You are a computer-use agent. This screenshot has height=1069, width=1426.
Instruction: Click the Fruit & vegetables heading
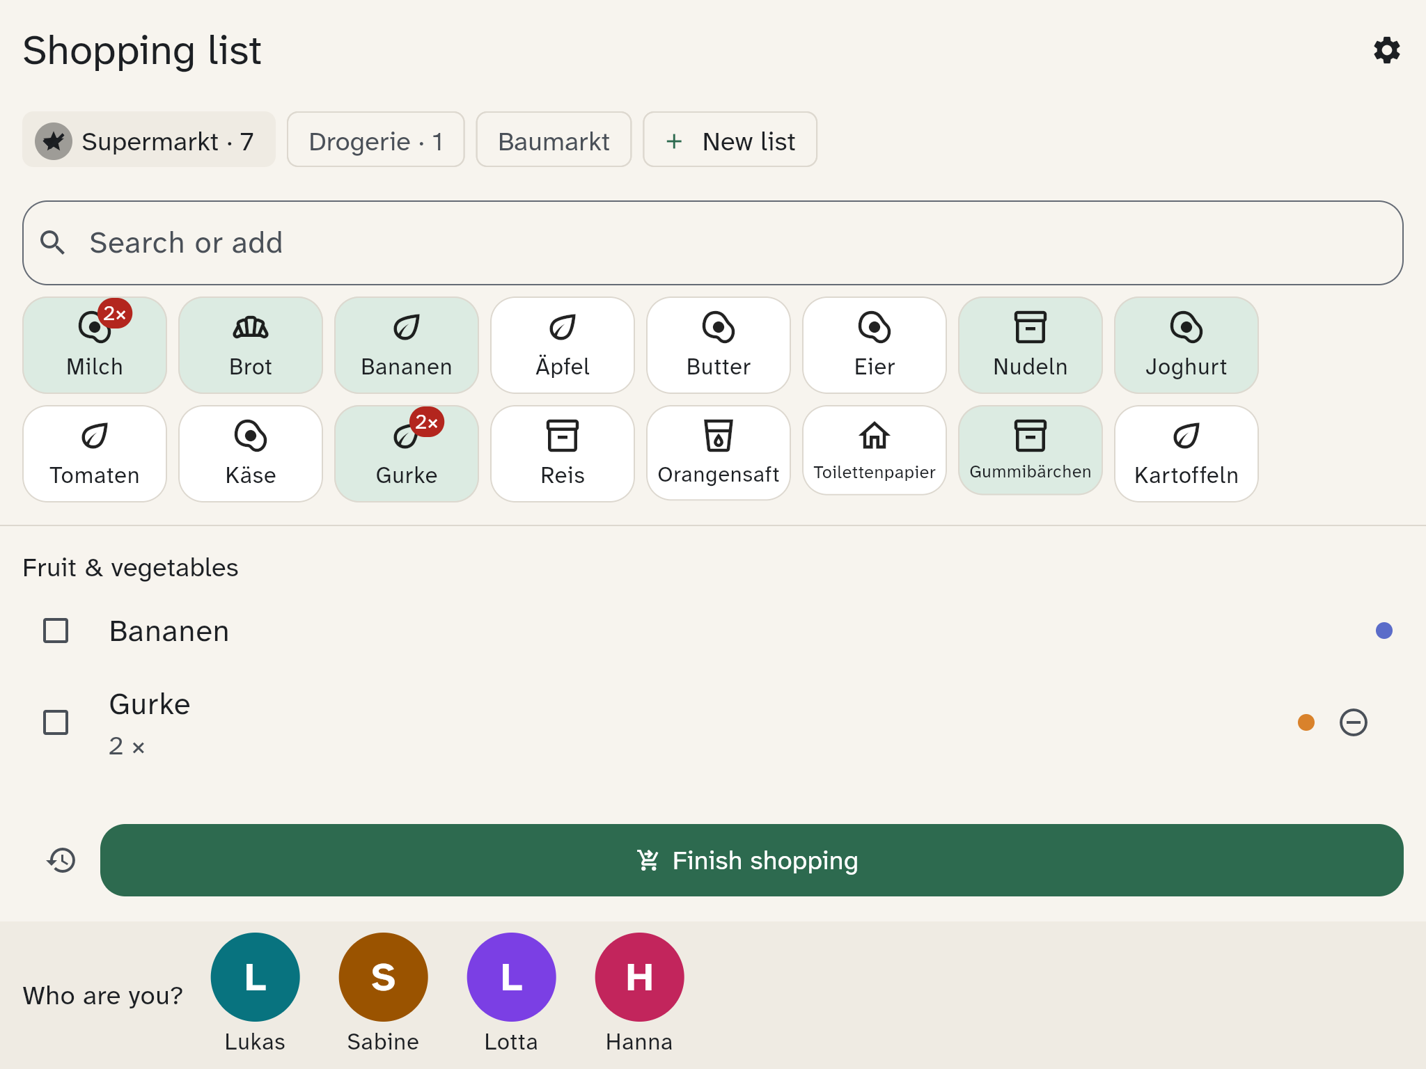[x=130, y=568]
